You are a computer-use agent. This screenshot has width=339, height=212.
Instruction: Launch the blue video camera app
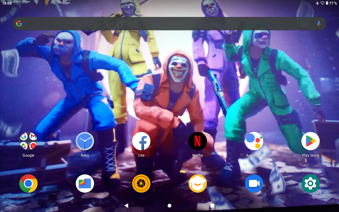click(x=254, y=183)
